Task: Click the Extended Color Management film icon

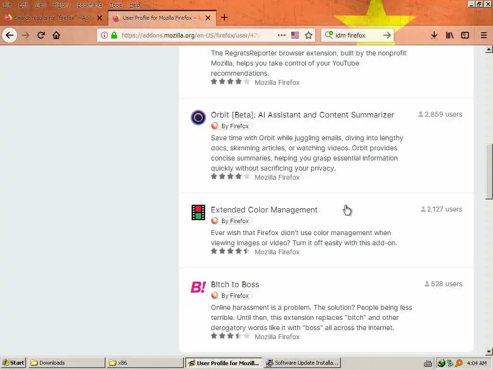Action: (198, 212)
